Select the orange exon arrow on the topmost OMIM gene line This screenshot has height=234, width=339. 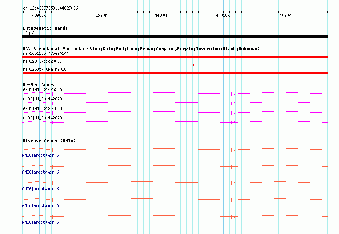coord(233,150)
